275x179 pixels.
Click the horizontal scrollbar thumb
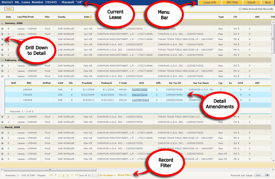[50, 169]
